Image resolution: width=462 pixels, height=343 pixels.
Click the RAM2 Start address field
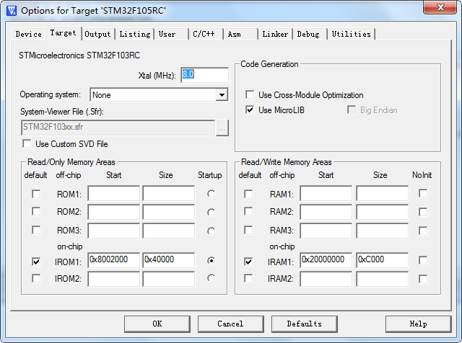click(x=326, y=212)
